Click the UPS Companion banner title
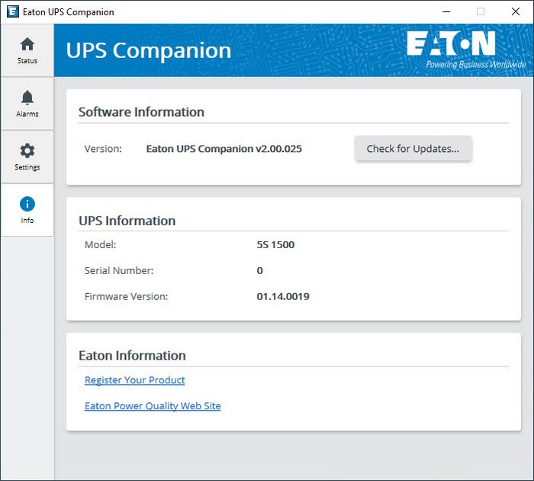 click(x=149, y=50)
